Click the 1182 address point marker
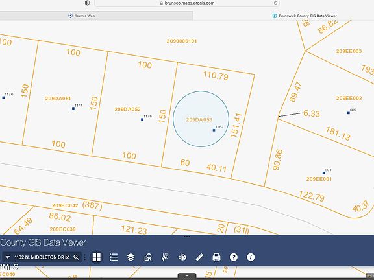 pyautogui.click(x=214, y=130)
